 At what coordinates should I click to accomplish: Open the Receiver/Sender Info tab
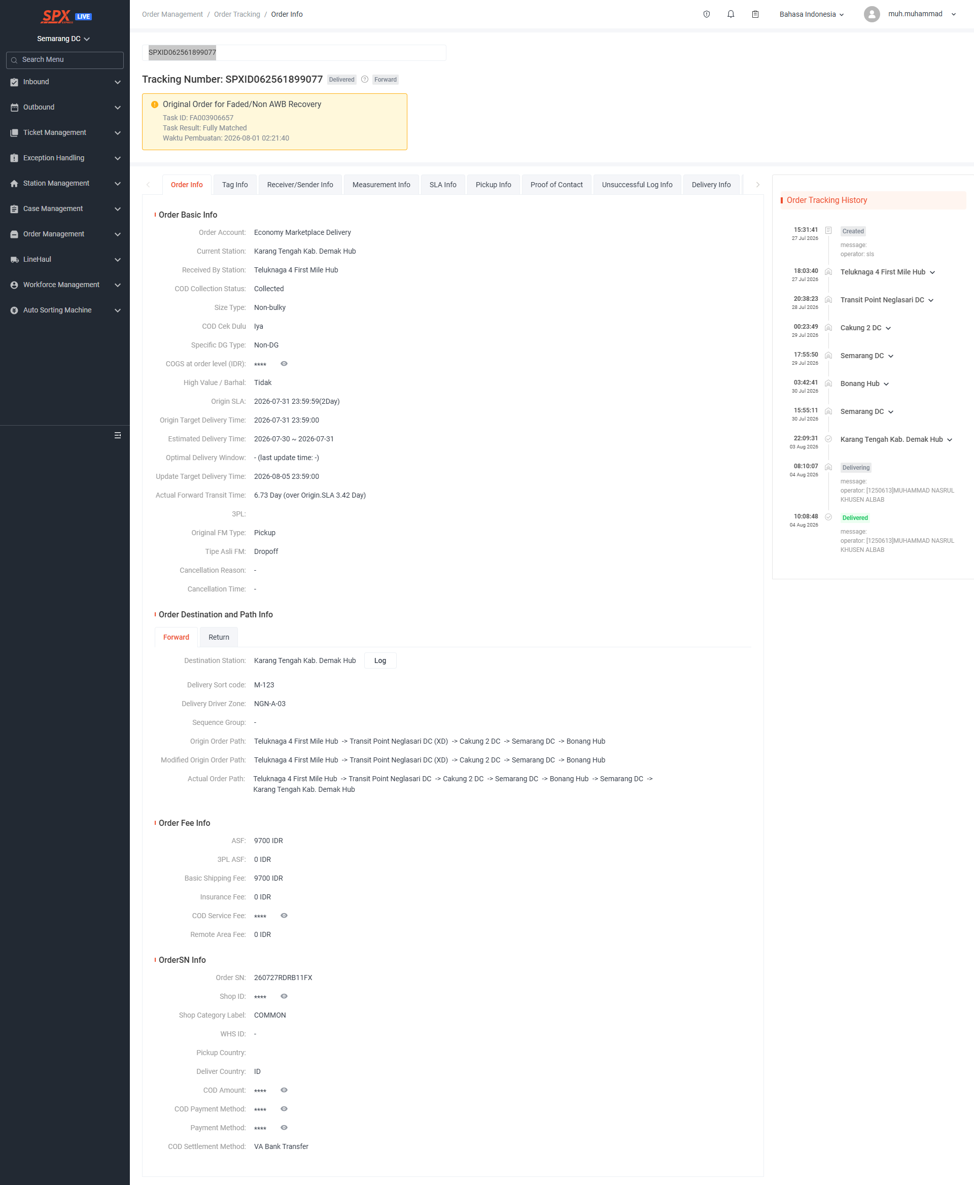(300, 185)
